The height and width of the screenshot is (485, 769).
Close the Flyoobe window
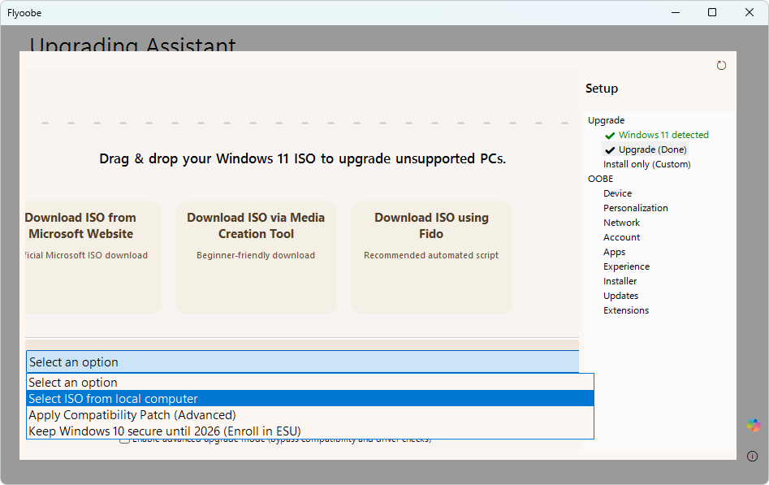pyautogui.click(x=750, y=12)
